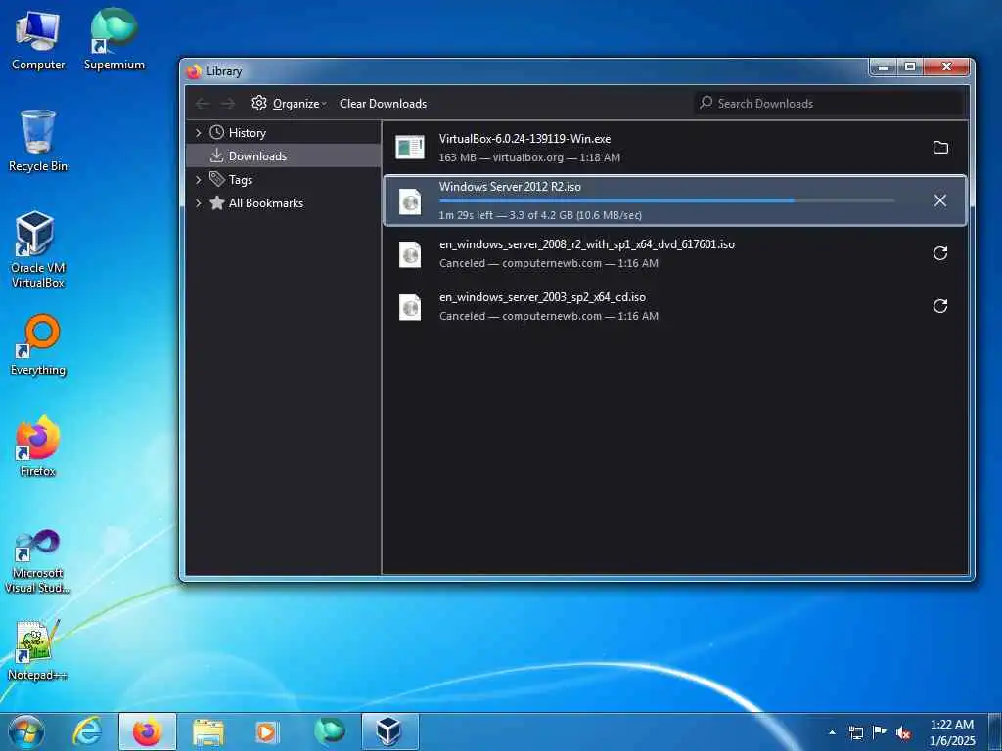Click the All Bookmarks star icon
This screenshot has height=751, width=1002.
point(216,202)
